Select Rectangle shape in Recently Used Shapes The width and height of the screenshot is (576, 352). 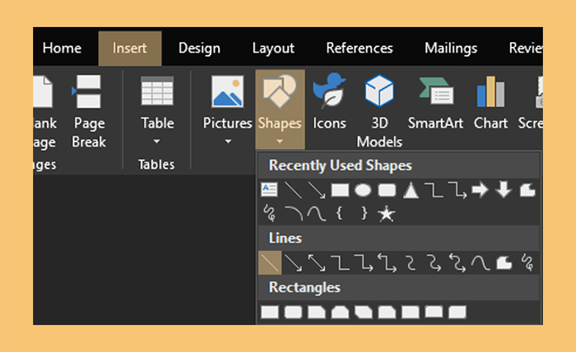[340, 190]
